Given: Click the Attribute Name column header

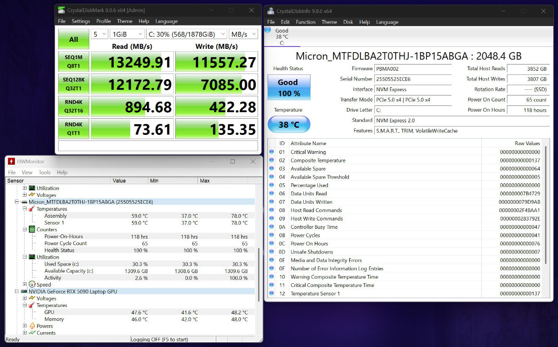Looking at the screenshot, I should tap(385, 143).
